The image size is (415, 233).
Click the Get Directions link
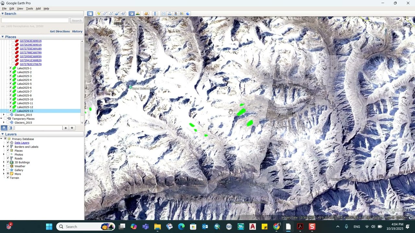click(x=60, y=31)
